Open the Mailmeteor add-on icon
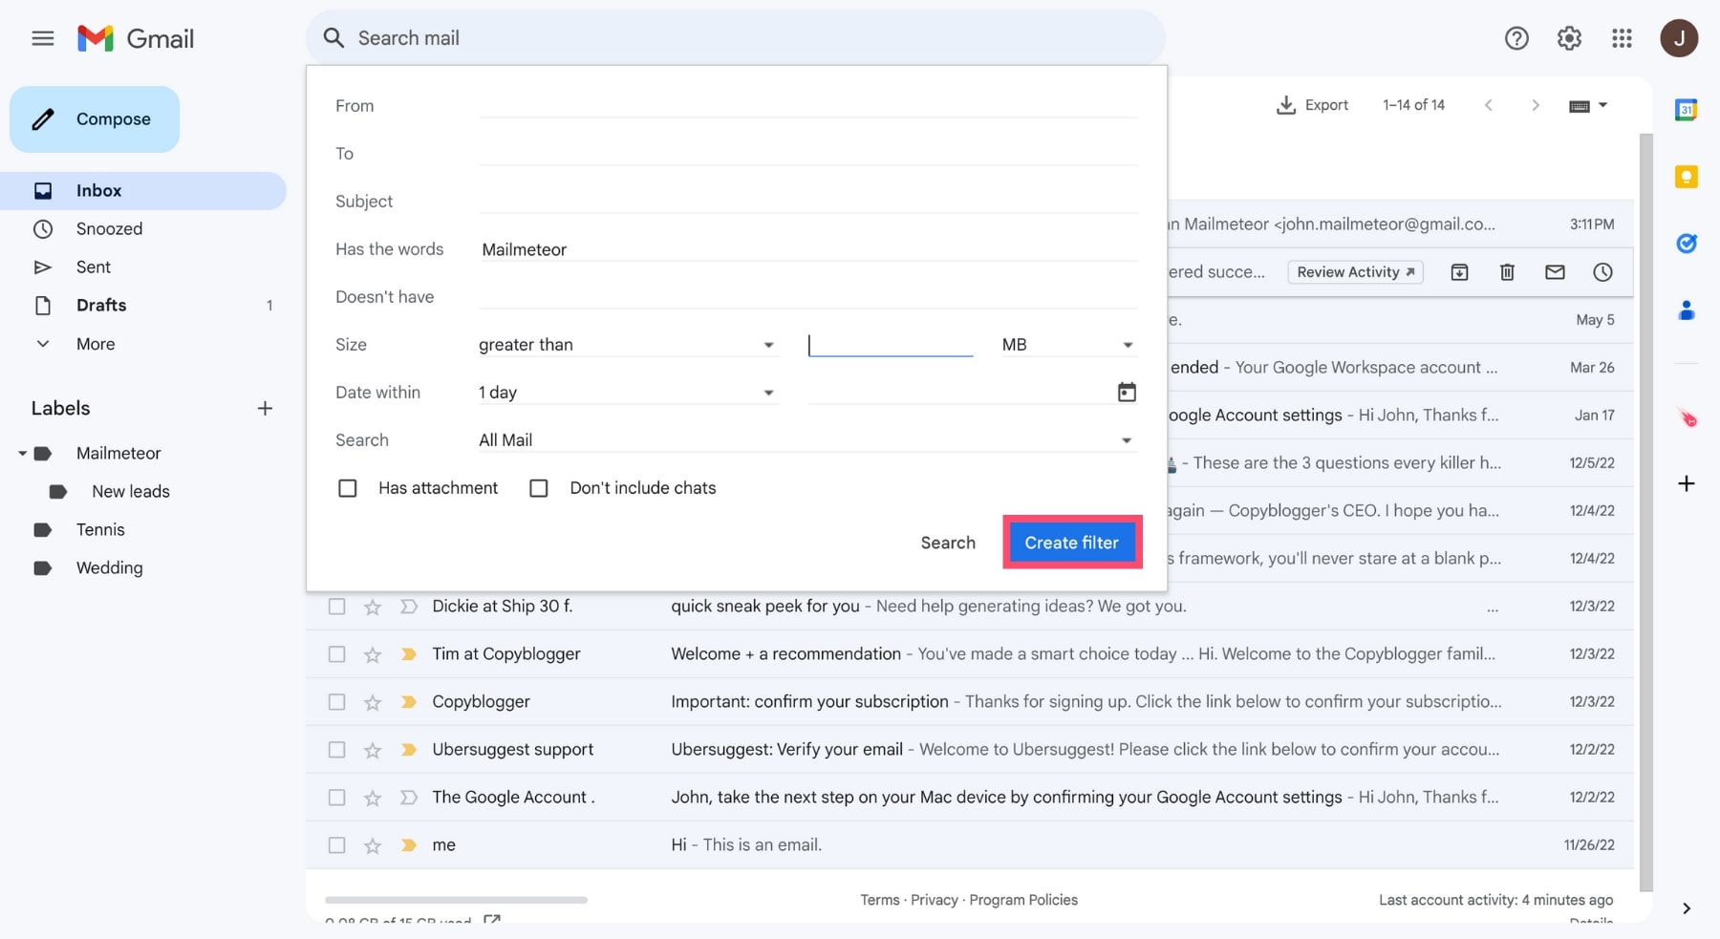This screenshot has width=1720, height=939. pos(1687,417)
